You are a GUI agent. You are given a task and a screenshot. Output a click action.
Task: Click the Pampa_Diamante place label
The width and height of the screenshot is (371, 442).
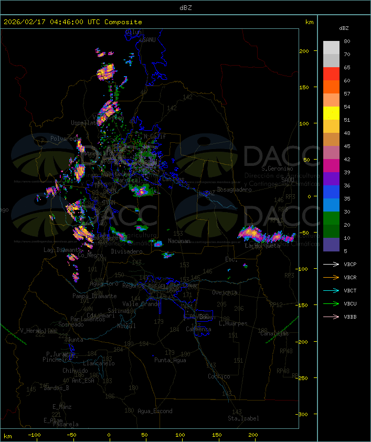(94, 296)
